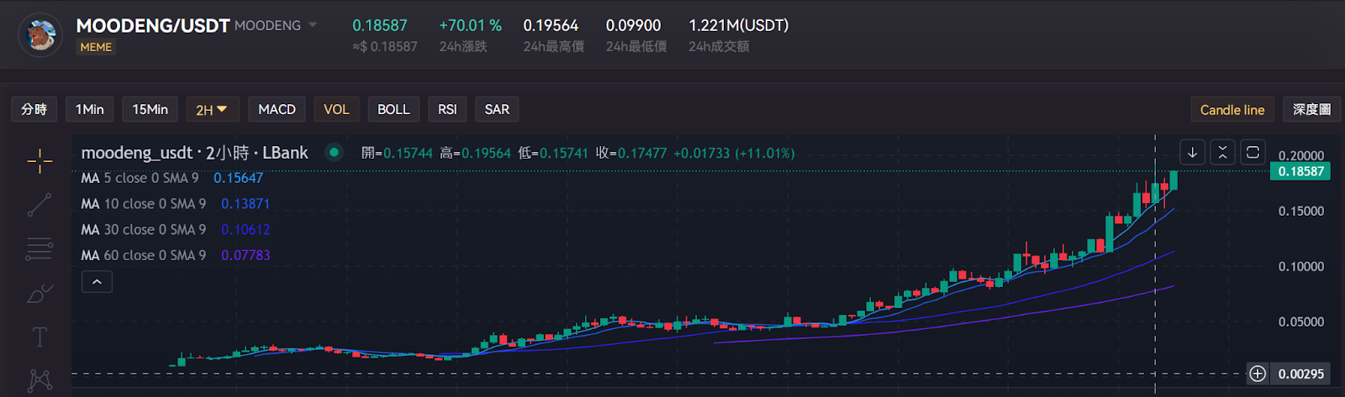Viewport: 1345px width, 397px height.
Task: Click the plus icon on price axis
Action: (x=1258, y=373)
